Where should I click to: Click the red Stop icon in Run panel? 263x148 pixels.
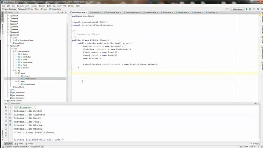coord(6,111)
